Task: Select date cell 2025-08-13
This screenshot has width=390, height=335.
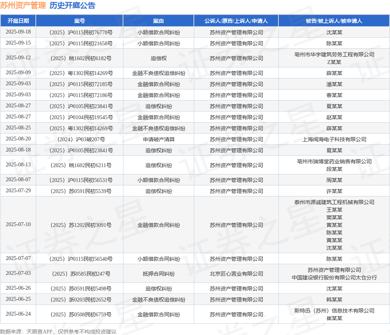Action: [18, 164]
